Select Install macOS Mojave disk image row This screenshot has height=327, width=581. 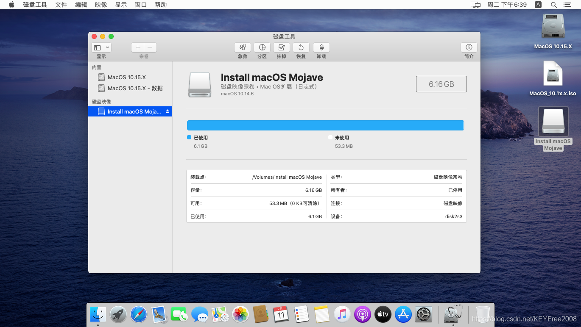[130, 111]
